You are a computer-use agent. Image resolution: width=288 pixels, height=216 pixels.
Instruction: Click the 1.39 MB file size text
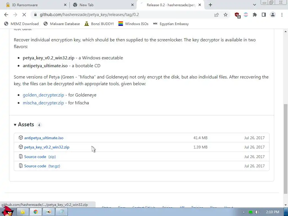point(200,147)
